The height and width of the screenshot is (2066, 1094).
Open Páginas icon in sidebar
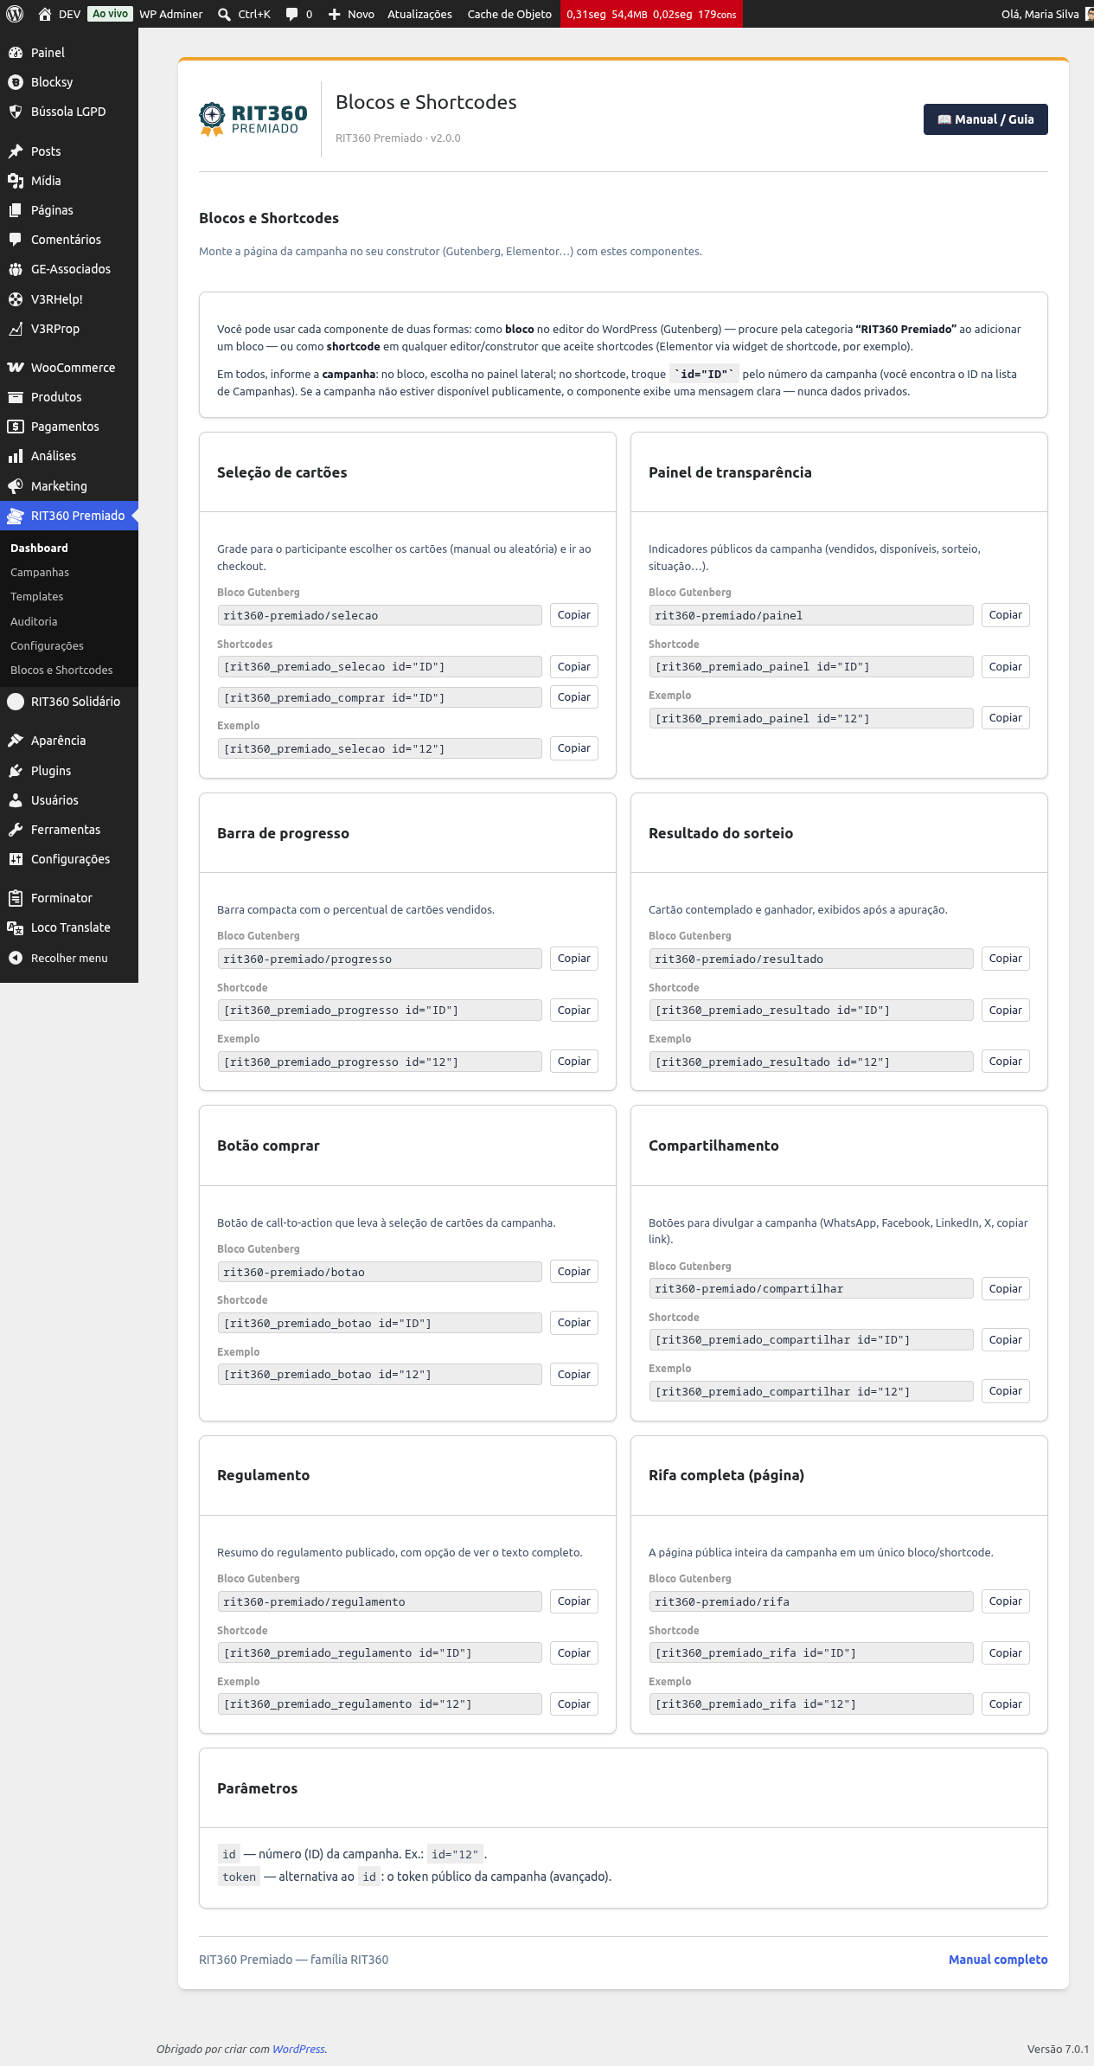click(16, 210)
